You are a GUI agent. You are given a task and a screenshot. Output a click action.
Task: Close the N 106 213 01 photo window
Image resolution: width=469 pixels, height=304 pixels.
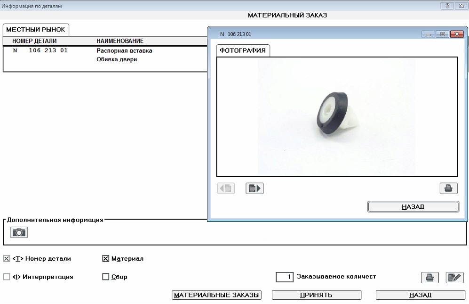pos(456,34)
